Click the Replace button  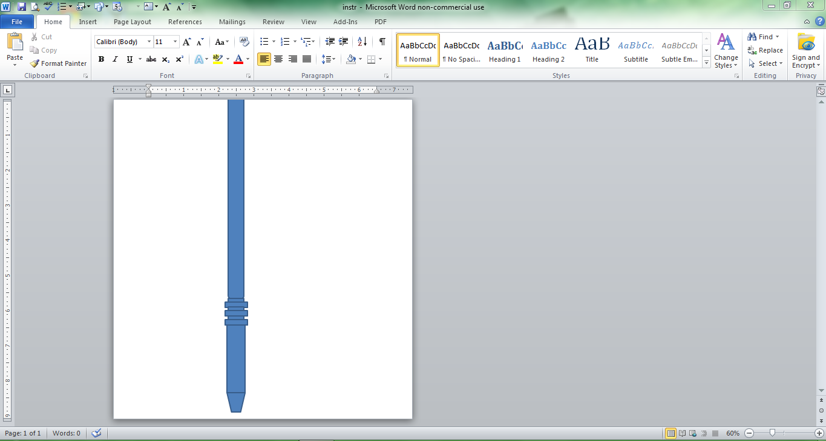tap(765, 50)
